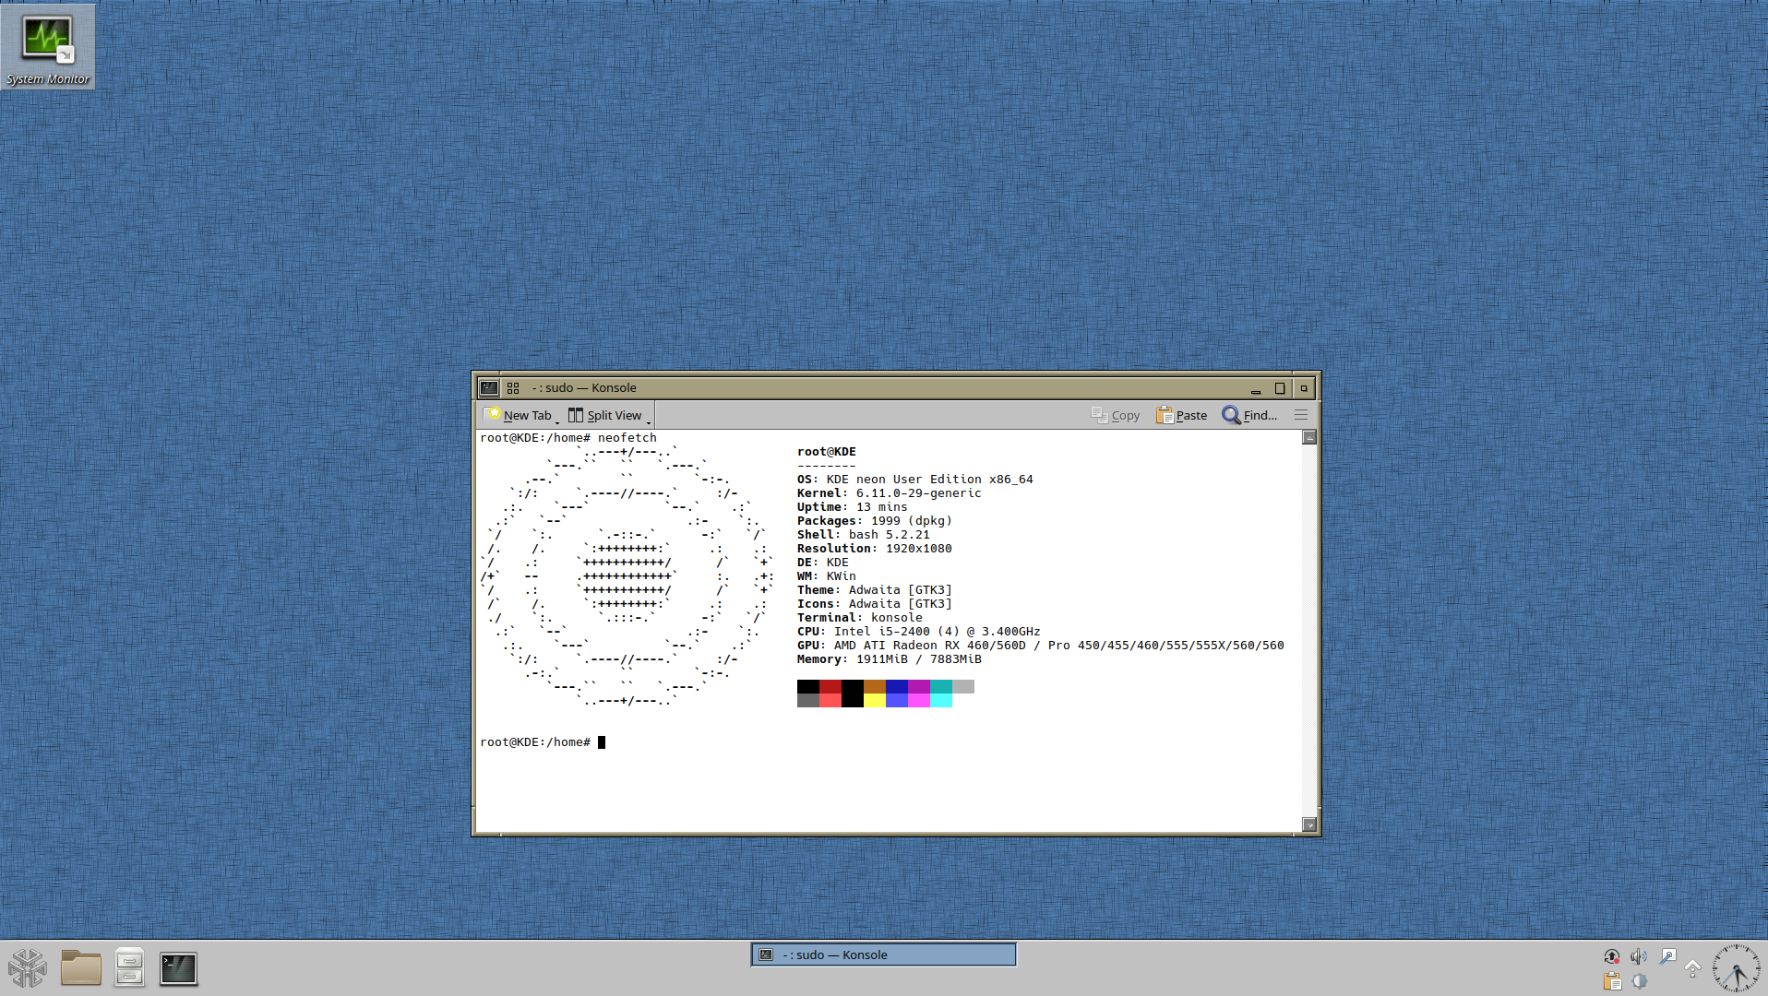Screen dimensions: 1768x996
Task: Open the volume speaker icon in system tray
Action: (x=1639, y=956)
